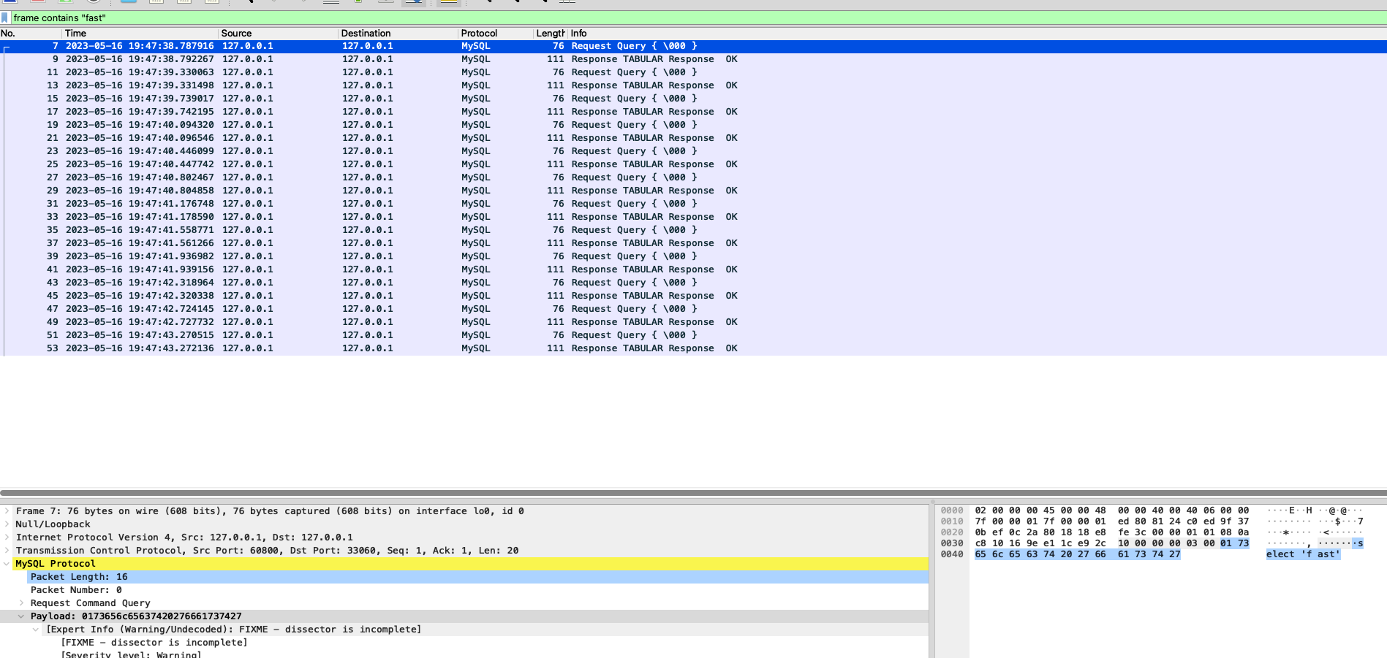
Task: Click the ASCII text "elect 'f ast'" in bytes pane
Action: click(x=1303, y=554)
